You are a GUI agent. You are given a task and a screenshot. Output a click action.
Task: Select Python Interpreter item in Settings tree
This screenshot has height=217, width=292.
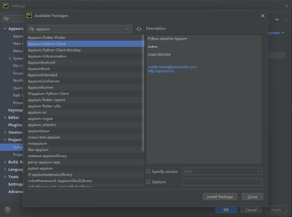(x=12, y=147)
